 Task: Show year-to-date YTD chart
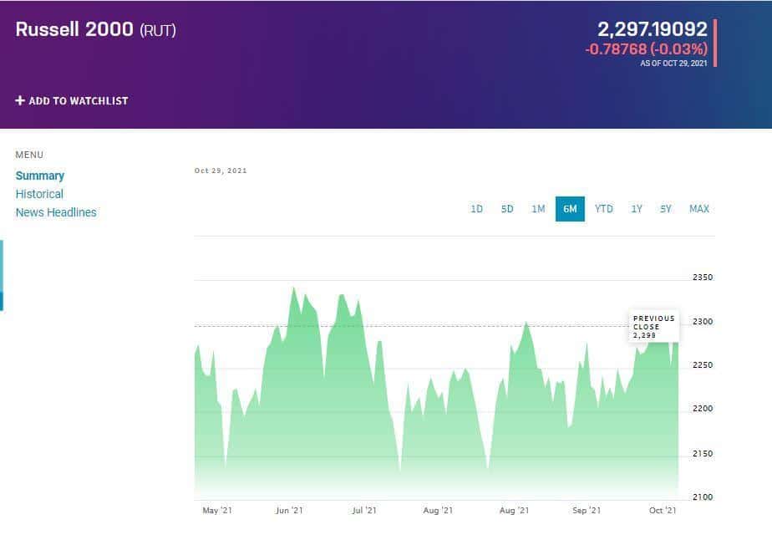[603, 209]
